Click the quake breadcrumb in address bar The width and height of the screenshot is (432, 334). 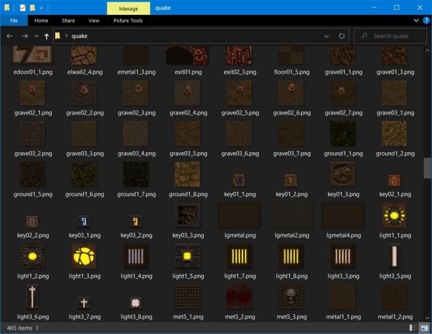click(79, 36)
